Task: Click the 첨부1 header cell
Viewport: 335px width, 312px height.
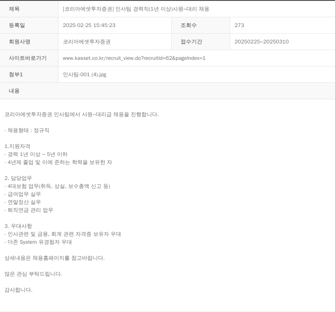Action: pos(29,74)
